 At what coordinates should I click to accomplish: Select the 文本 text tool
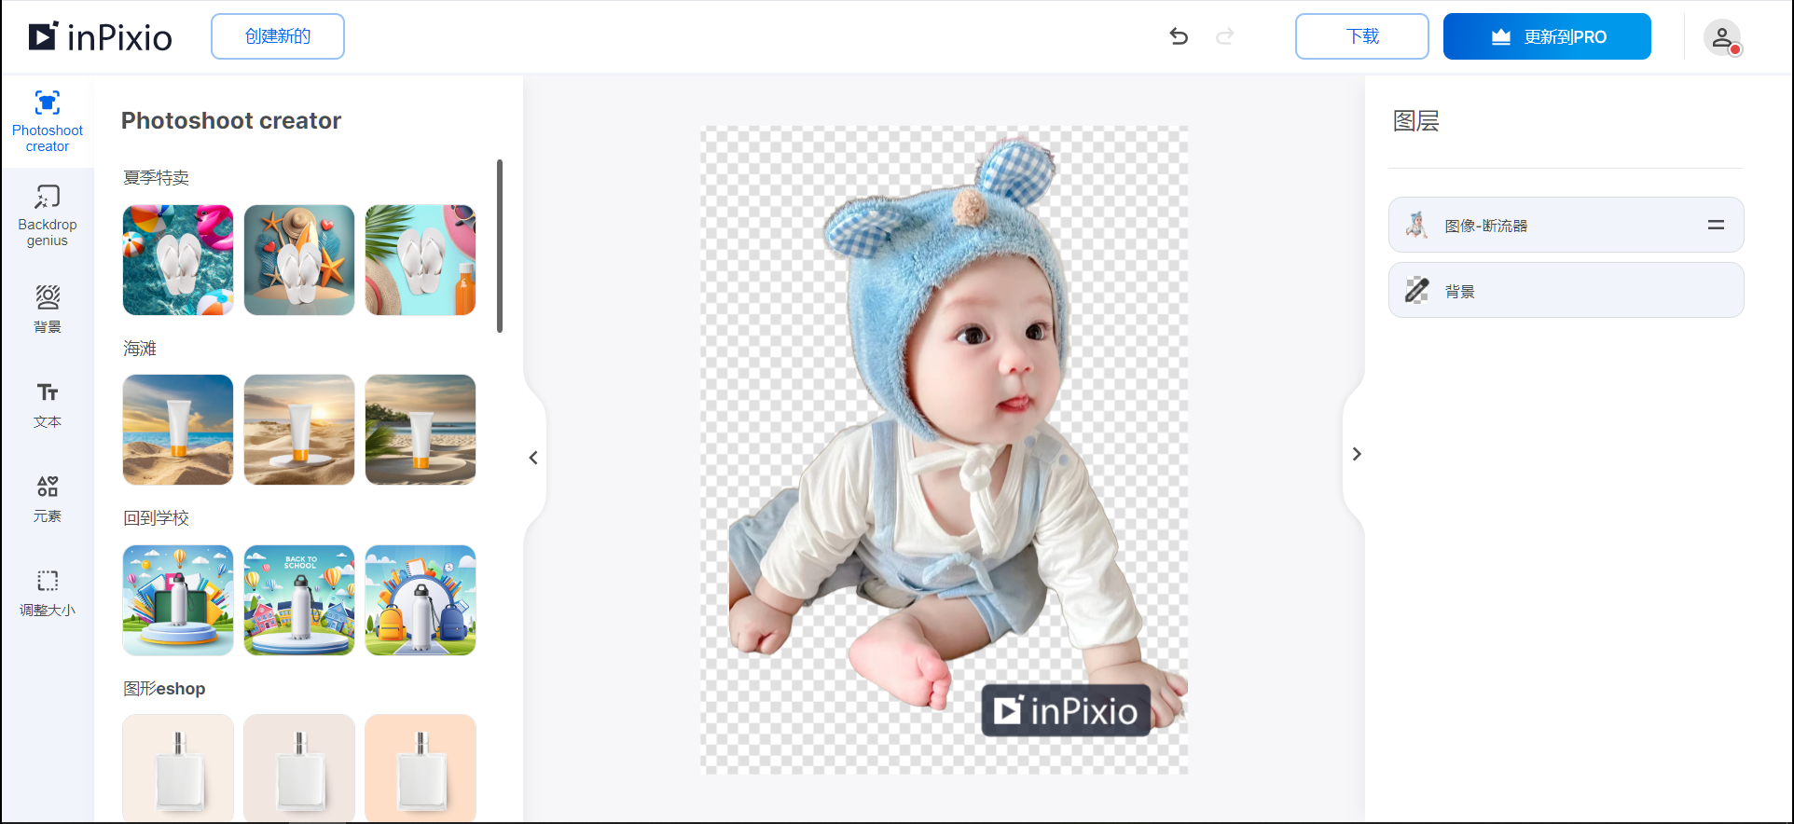coord(48,404)
